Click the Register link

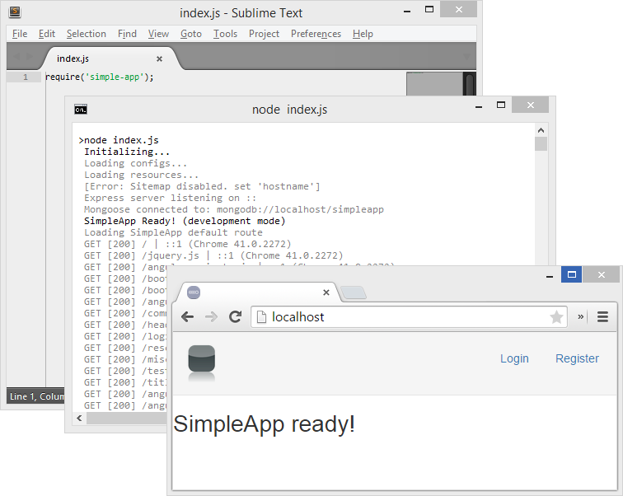click(577, 358)
